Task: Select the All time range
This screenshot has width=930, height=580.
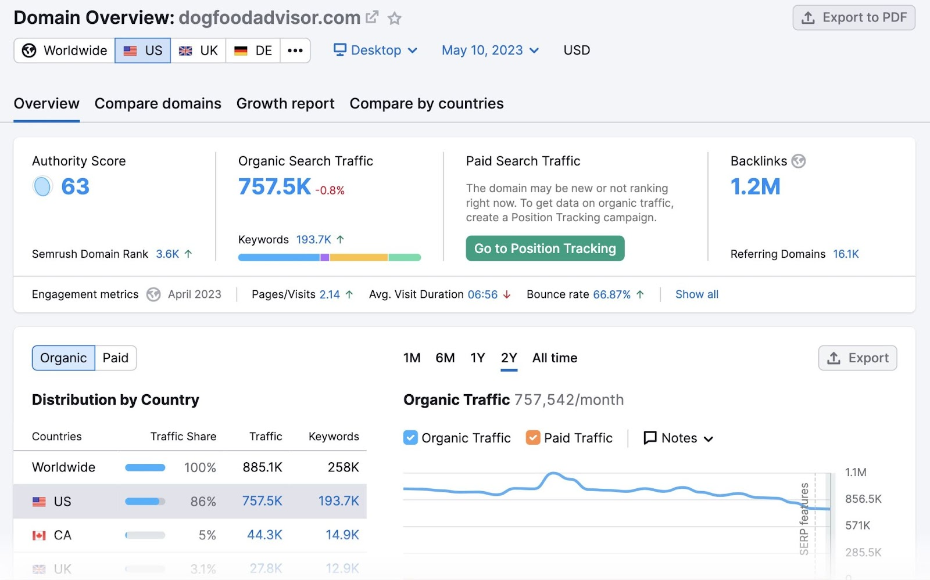Action: [x=555, y=358]
